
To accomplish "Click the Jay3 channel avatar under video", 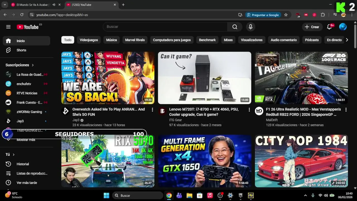I will click(66, 111).
